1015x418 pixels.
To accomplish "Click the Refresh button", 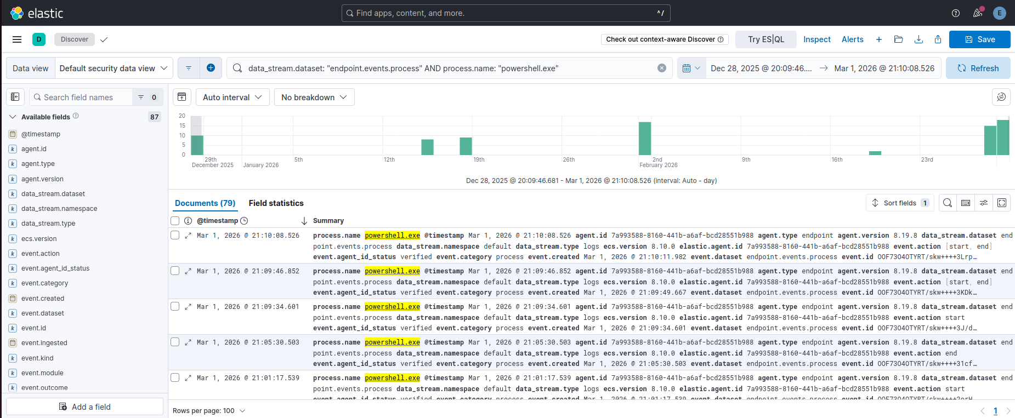I will coord(978,68).
